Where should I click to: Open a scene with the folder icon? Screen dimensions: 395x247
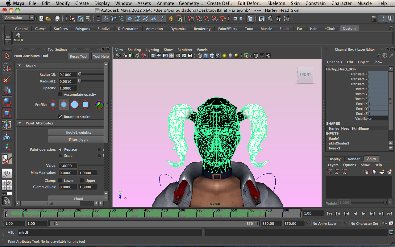coord(49,19)
